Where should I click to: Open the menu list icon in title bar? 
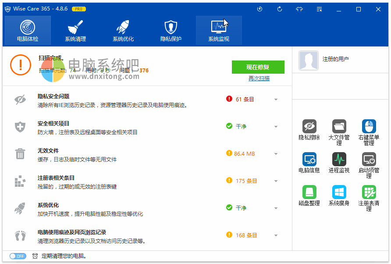[319, 9]
